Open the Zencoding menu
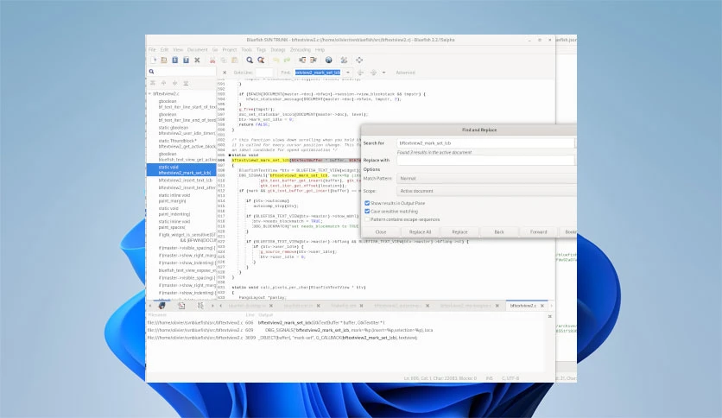 [301, 50]
